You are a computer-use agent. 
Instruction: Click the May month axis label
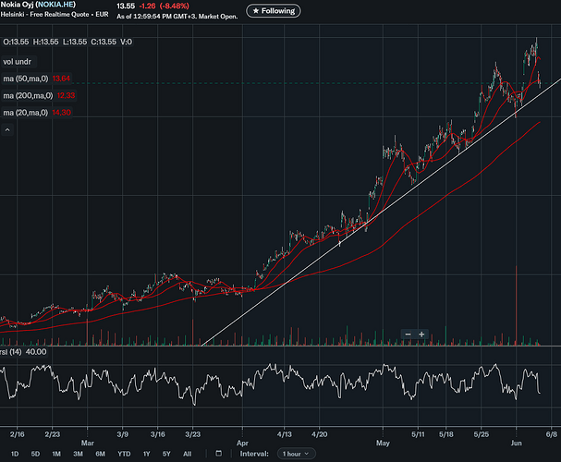(383, 443)
